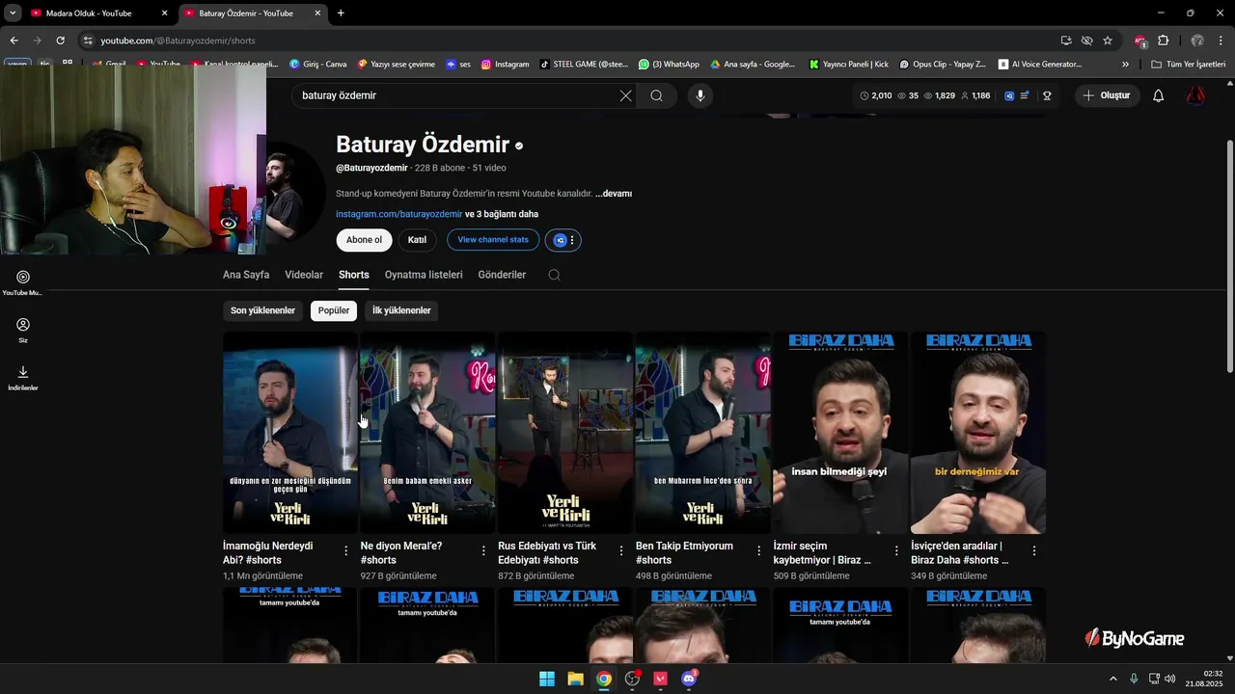Switch to Oynatma listeleri tab
The image size is (1235, 694).
tap(424, 275)
